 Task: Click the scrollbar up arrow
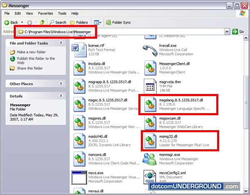[246, 38]
